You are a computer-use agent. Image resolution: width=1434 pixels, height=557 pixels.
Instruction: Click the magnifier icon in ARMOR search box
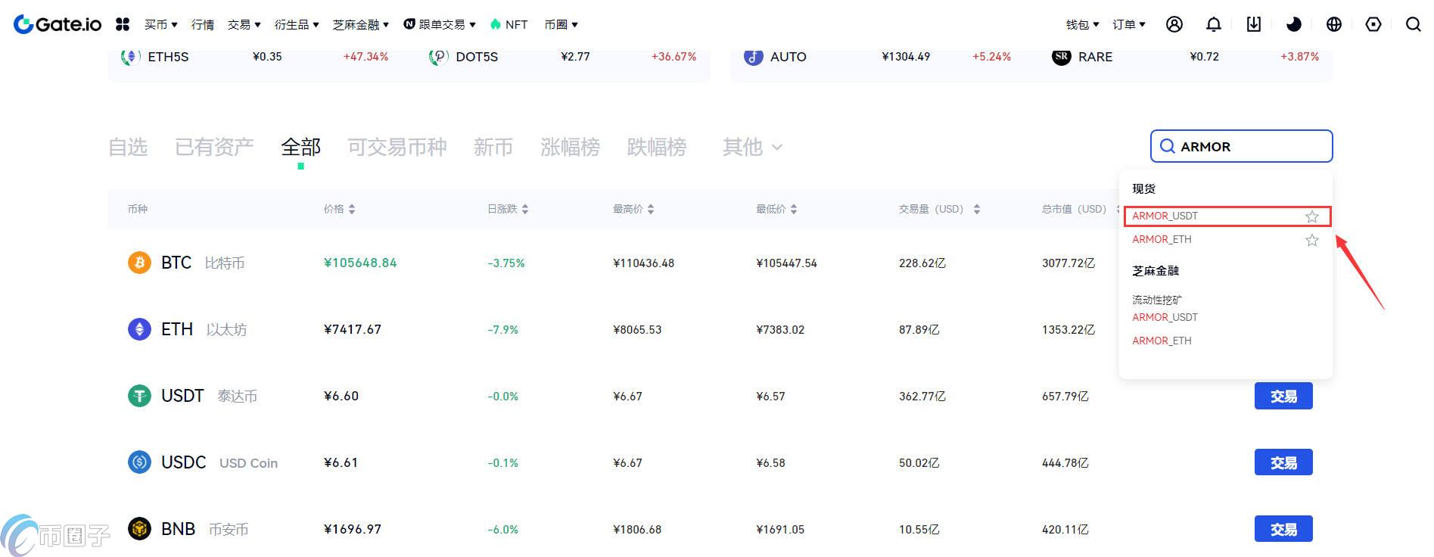[x=1168, y=146]
